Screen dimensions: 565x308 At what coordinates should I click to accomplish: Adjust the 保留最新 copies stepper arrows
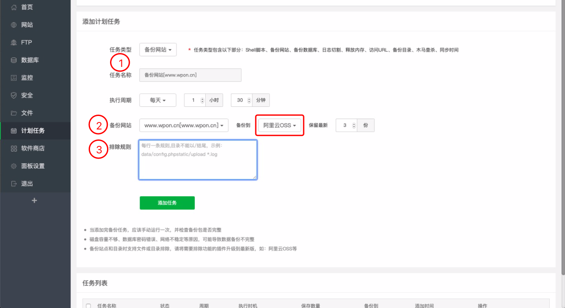[x=354, y=126]
